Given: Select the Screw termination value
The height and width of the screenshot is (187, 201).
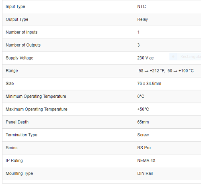Looking at the screenshot, I should (x=143, y=135).
